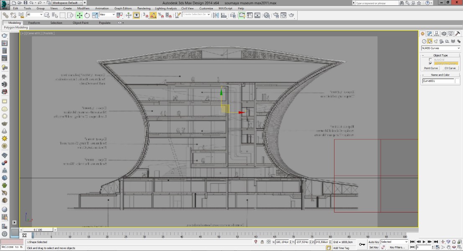Click the Play Animation button
The width and height of the screenshot is (463, 251).
424,242
